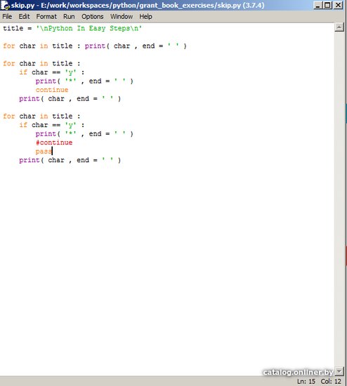Open the Run menu
The width and height of the screenshot is (347, 386).
point(69,17)
